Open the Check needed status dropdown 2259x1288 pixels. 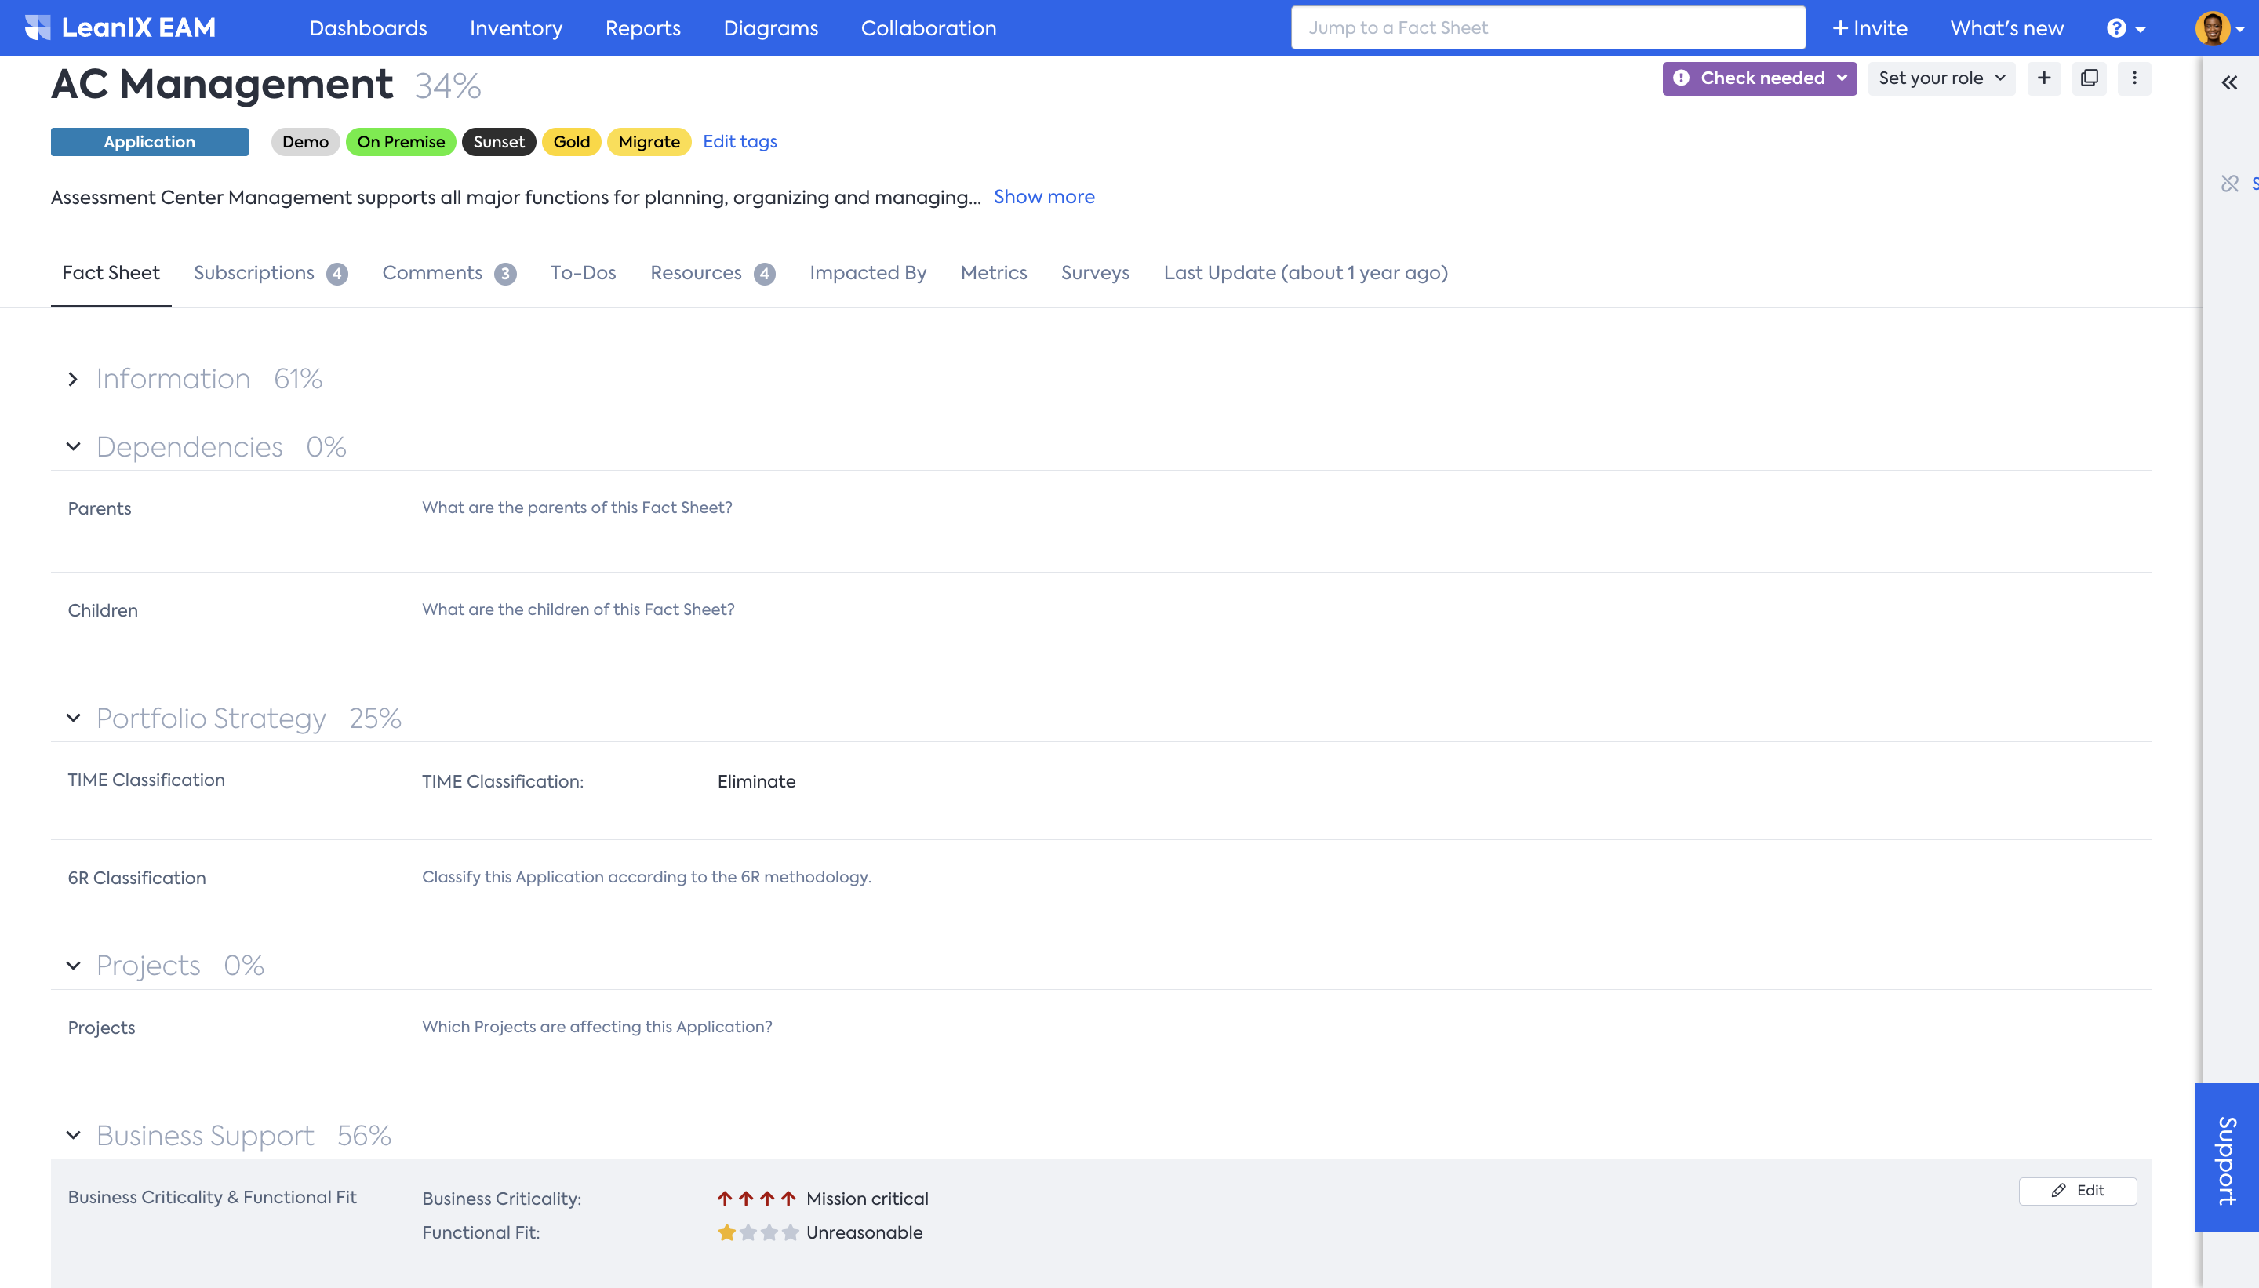[x=1759, y=78]
